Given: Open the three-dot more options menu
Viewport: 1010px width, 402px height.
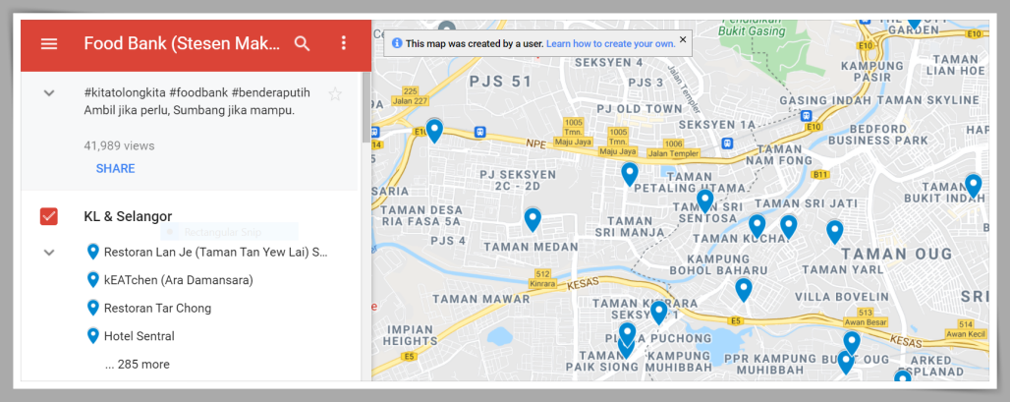Looking at the screenshot, I should [x=343, y=44].
